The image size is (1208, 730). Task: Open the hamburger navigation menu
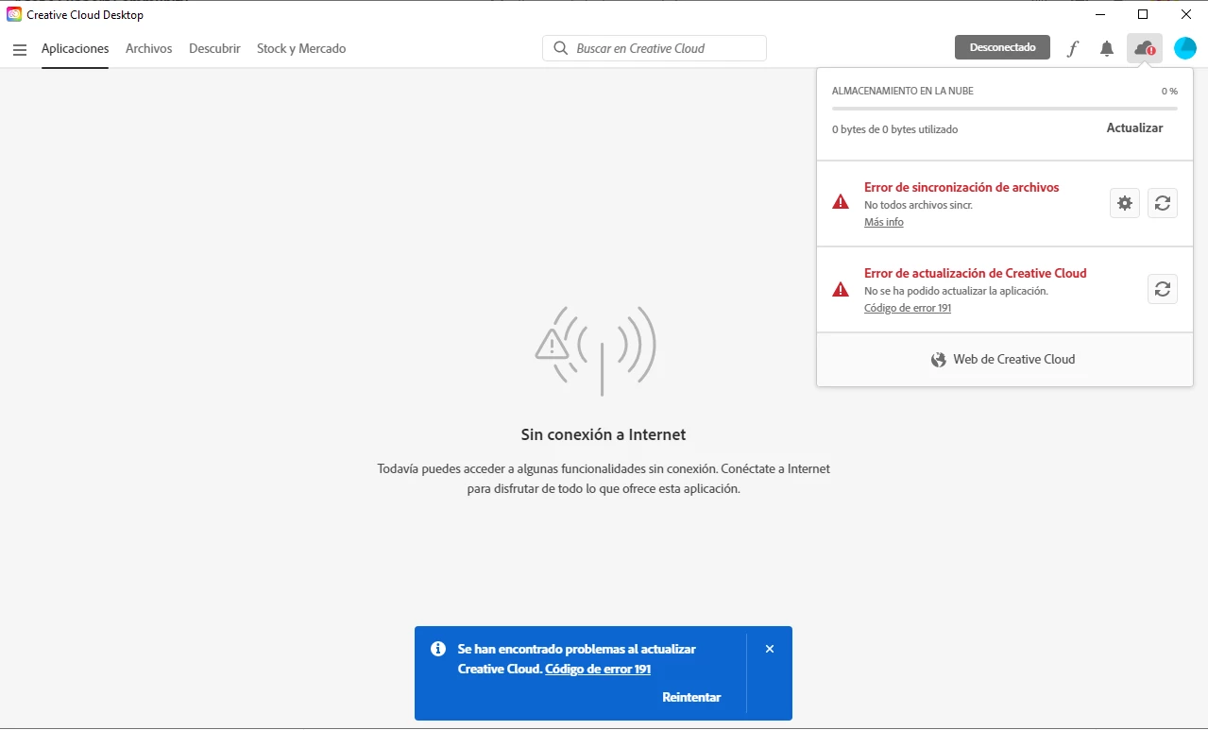pyautogui.click(x=20, y=49)
